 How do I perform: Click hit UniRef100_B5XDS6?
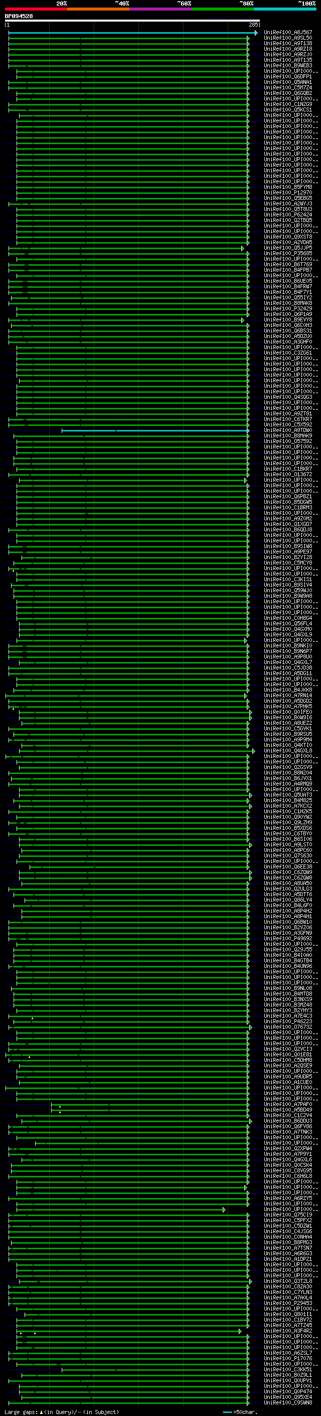click(288, 828)
